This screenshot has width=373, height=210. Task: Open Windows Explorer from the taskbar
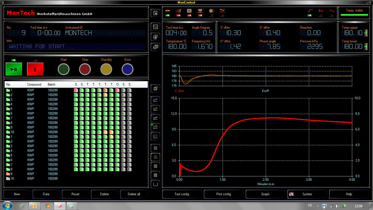(71, 206)
